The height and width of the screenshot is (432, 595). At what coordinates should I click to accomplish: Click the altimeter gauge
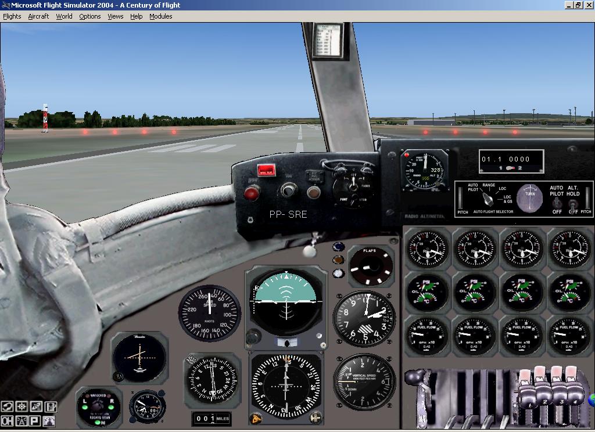[x=364, y=319]
